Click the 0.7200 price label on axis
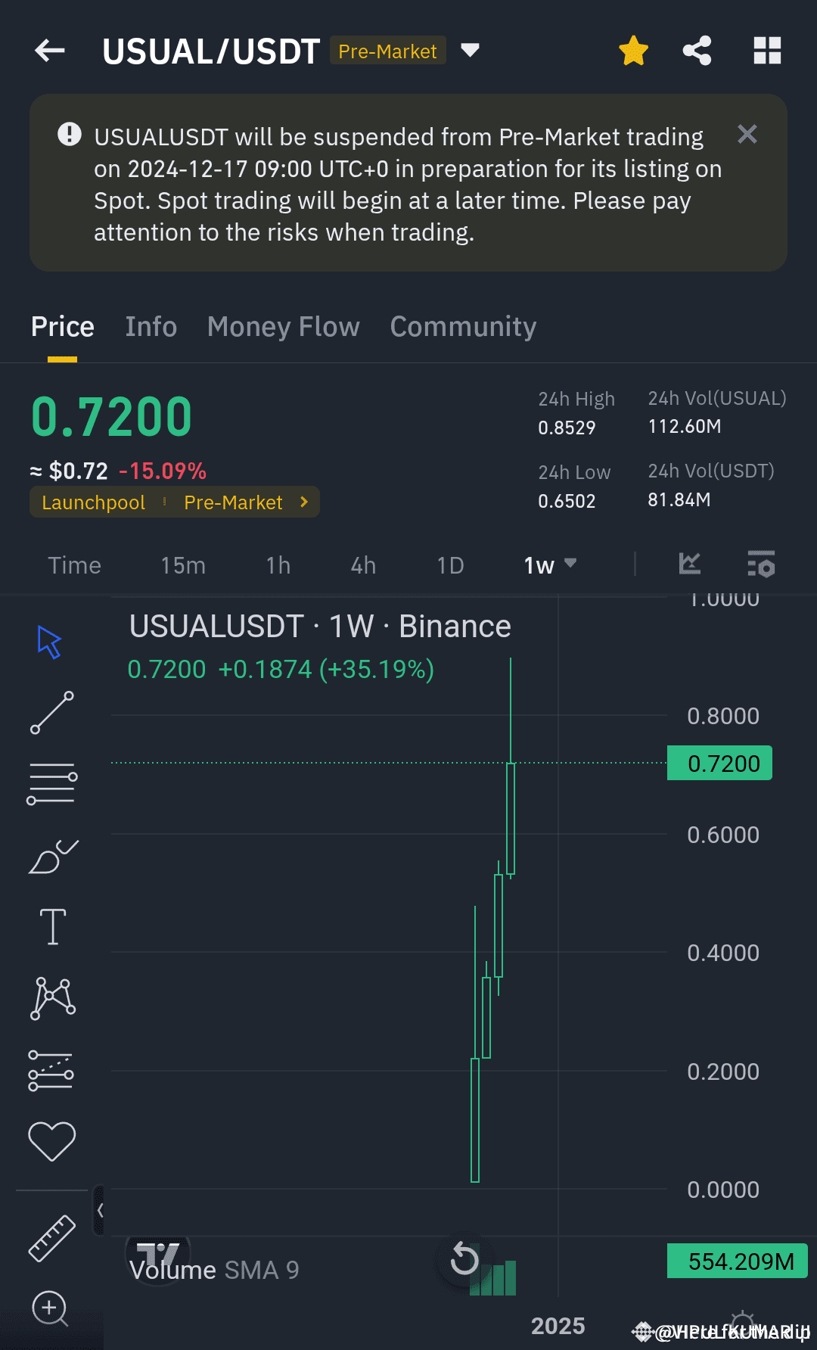 pos(719,764)
